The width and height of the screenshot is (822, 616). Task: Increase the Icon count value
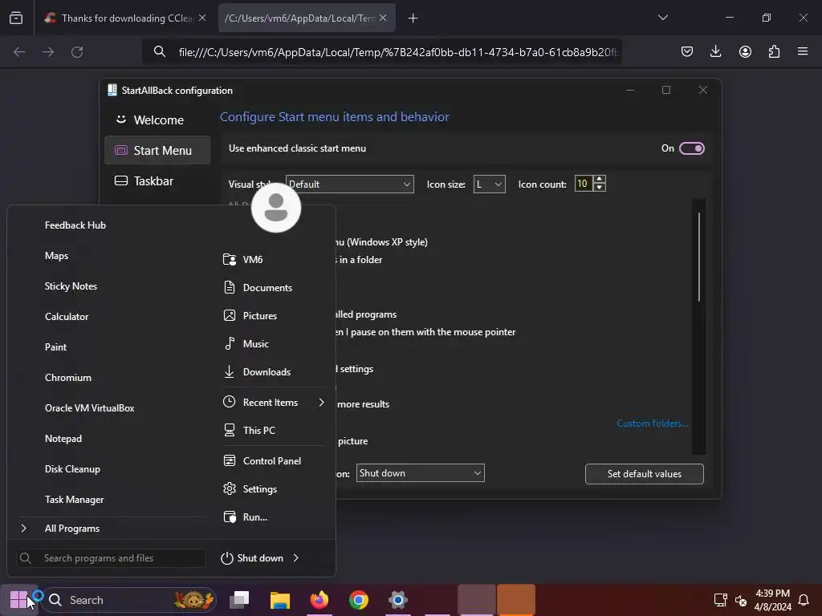tap(599, 180)
